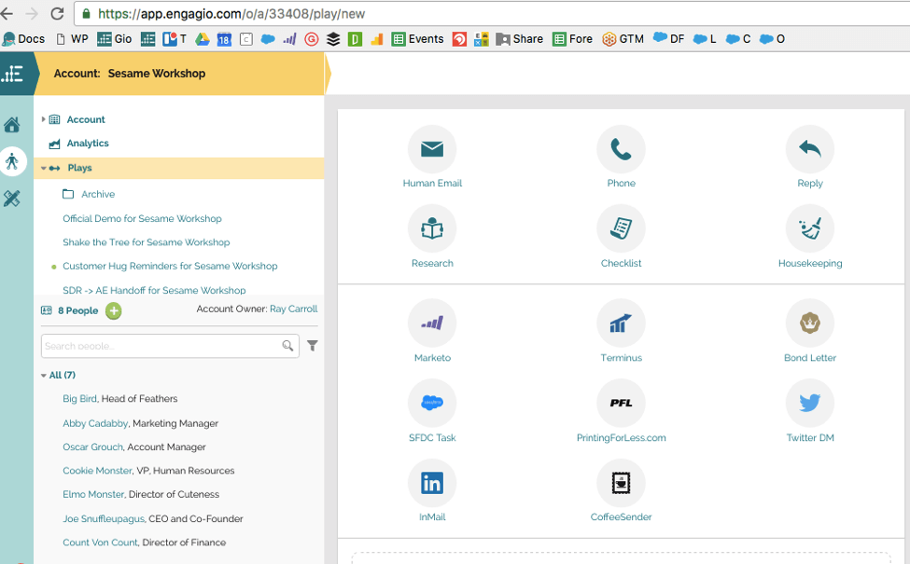The image size is (910, 564).
Task: Open the design tools sidebar icon
Action: tap(11, 199)
